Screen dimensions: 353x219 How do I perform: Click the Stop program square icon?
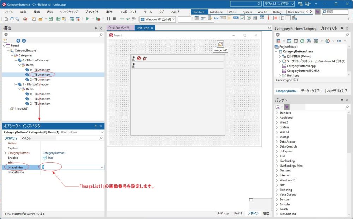click(114, 19)
